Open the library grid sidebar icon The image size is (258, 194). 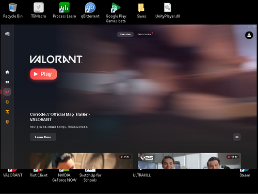[x=7, y=82]
